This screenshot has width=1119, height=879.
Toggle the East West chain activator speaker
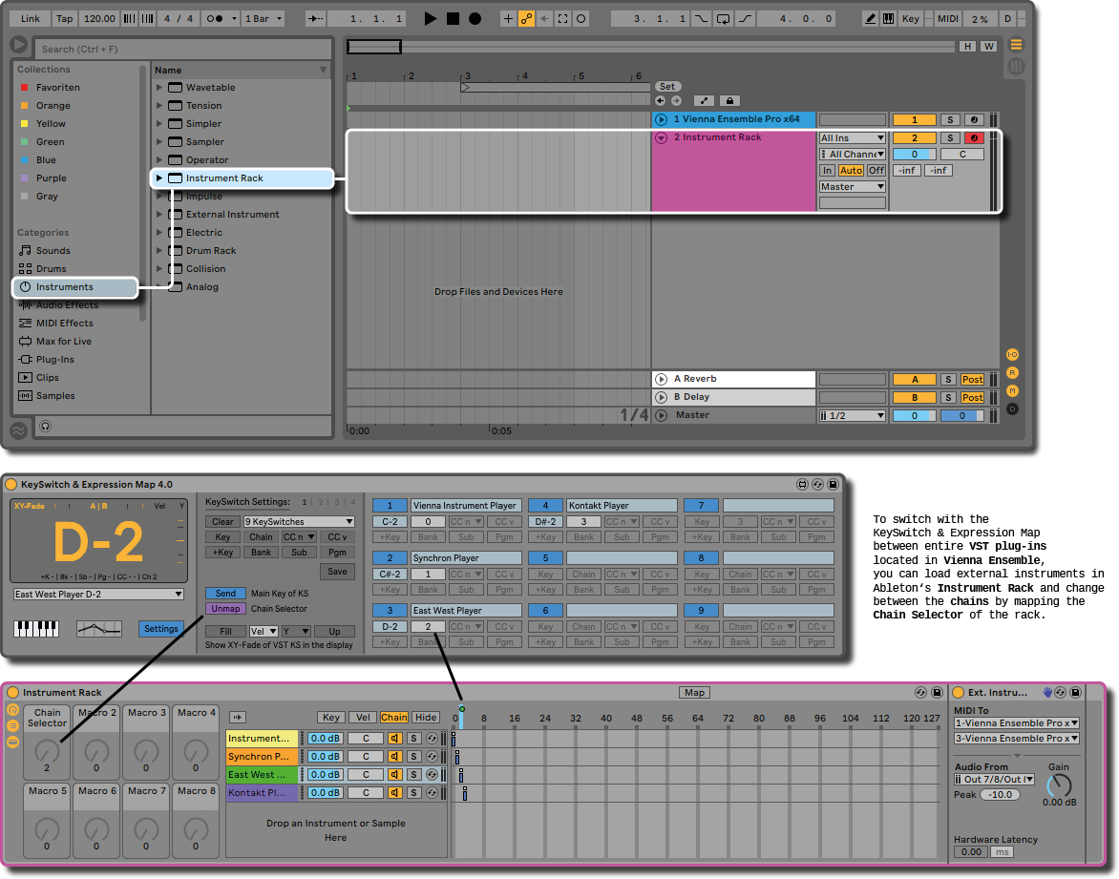(x=394, y=775)
